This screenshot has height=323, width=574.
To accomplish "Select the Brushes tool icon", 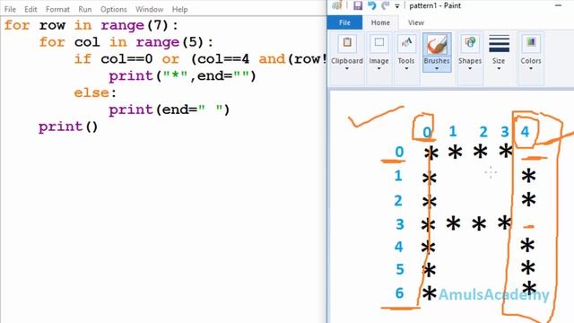I will pos(437,45).
